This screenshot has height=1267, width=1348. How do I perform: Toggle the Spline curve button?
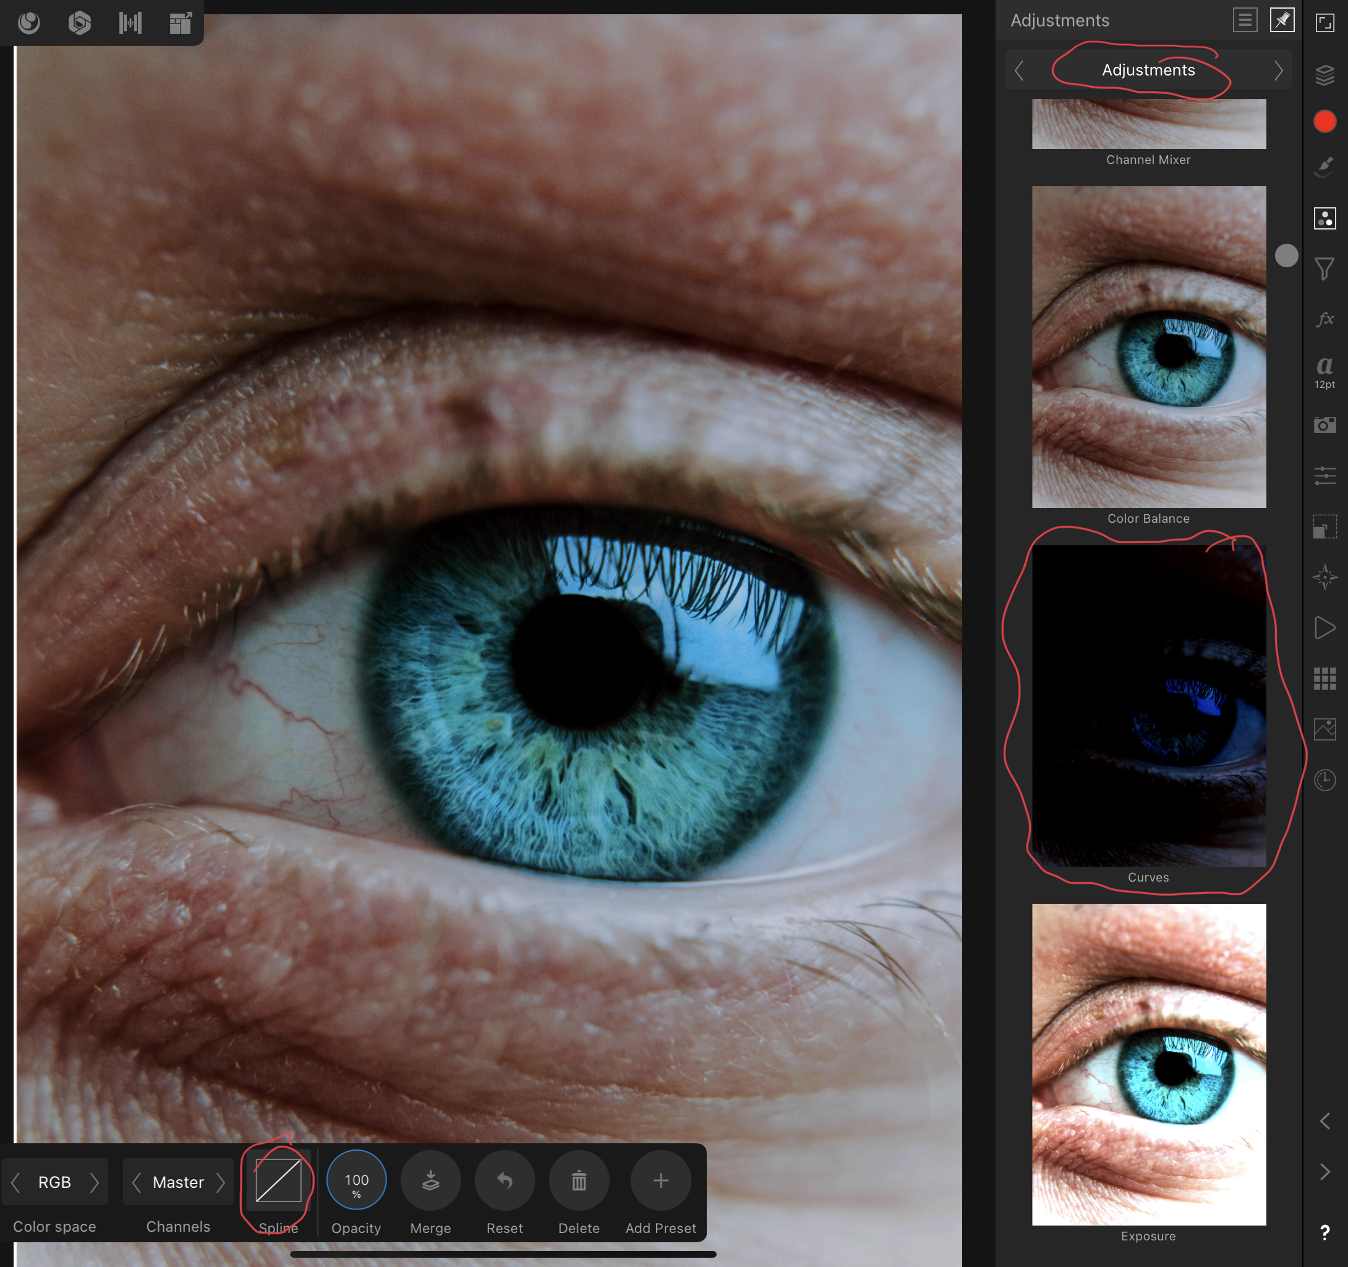(278, 1181)
